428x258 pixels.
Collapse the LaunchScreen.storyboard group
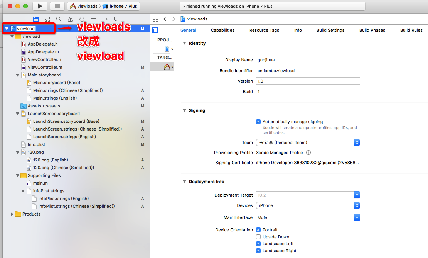pos(17,114)
